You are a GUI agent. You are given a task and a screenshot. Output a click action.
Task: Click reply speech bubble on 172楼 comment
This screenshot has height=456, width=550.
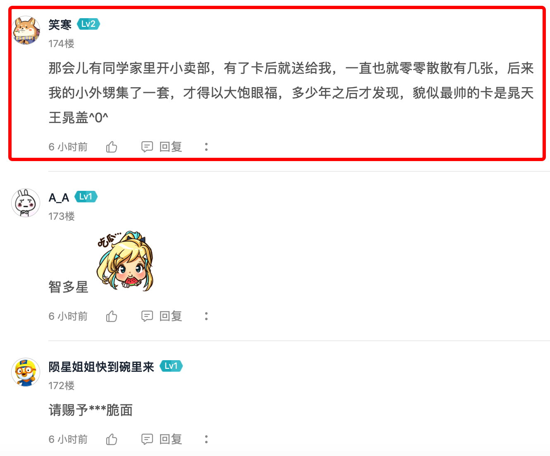147,439
